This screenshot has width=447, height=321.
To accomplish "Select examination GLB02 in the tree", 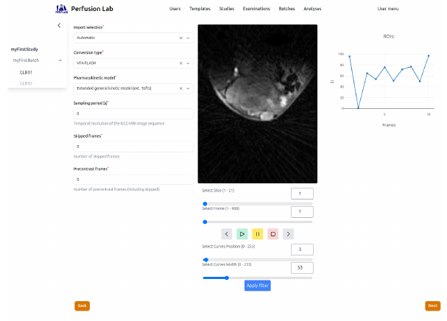I will coord(26,83).
